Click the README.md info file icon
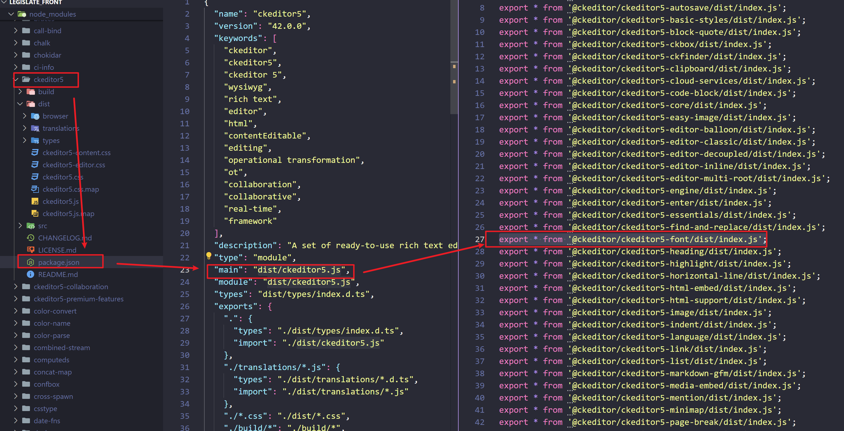The width and height of the screenshot is (844, 431). [30, 274]
